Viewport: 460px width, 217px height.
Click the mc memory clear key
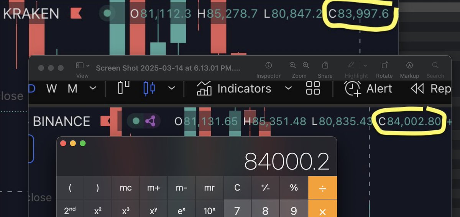[x=126, y=188]
